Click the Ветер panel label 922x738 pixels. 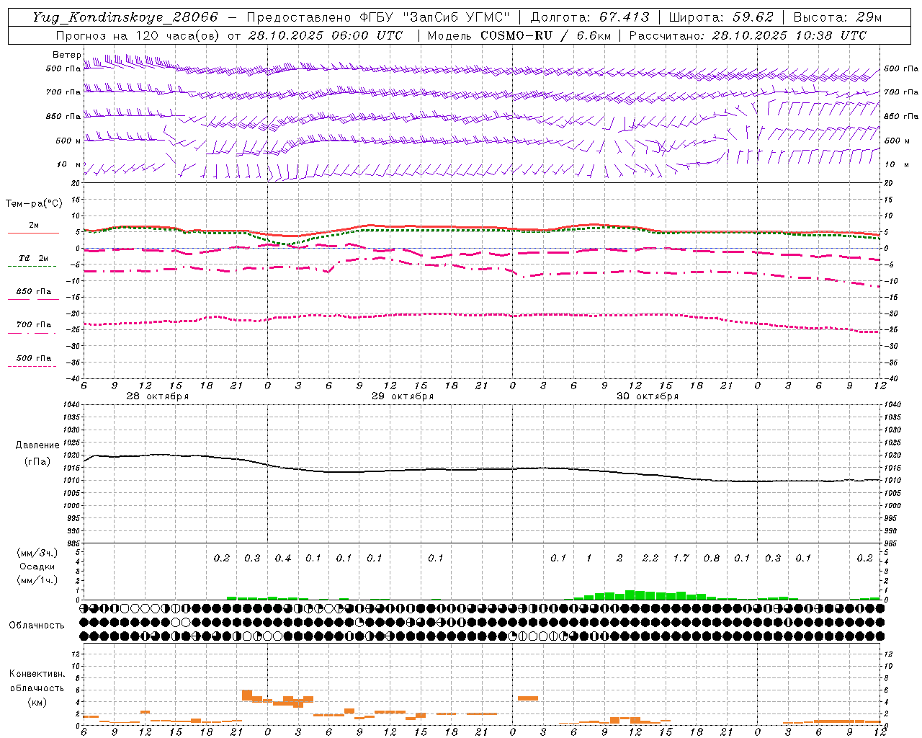pos(66,55)
